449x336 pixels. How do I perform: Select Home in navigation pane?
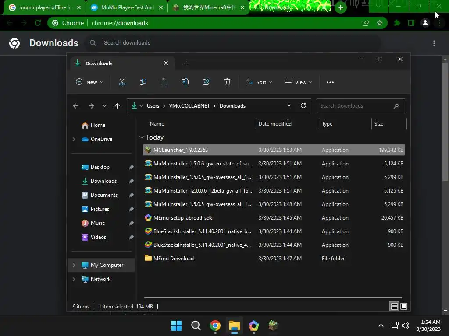coord(98,125)
